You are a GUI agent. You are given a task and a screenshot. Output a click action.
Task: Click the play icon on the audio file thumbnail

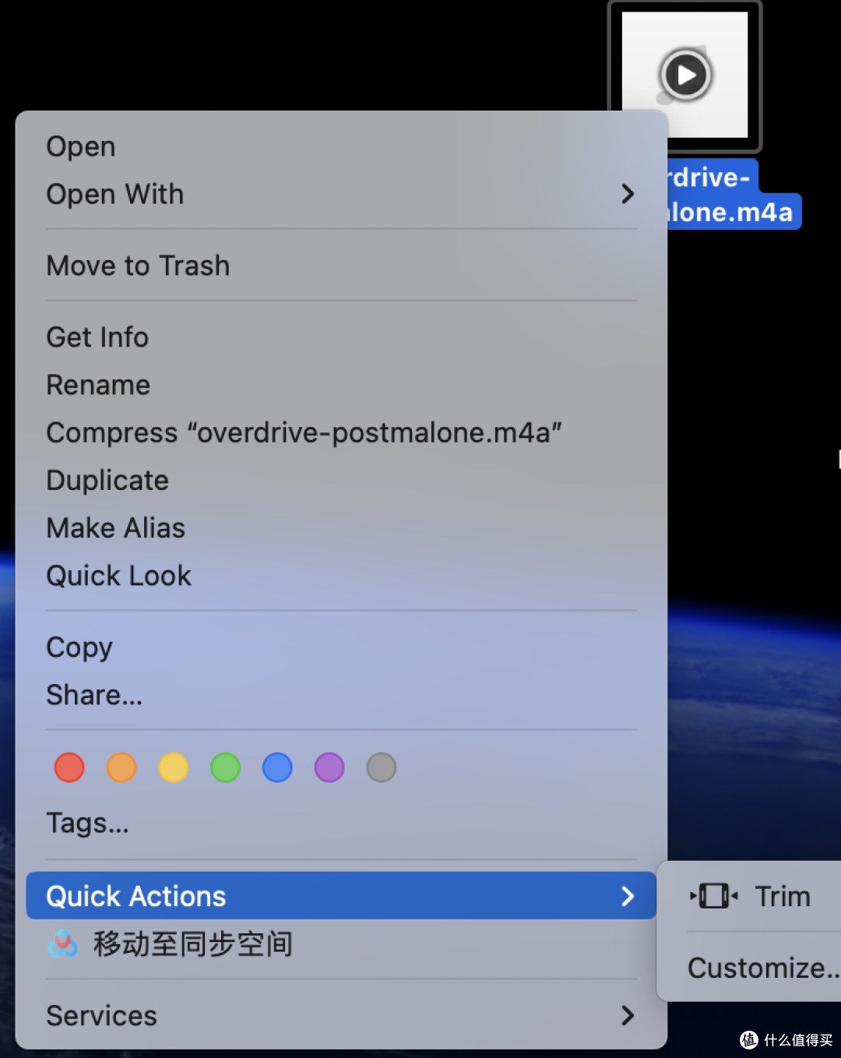pos(685,76)
